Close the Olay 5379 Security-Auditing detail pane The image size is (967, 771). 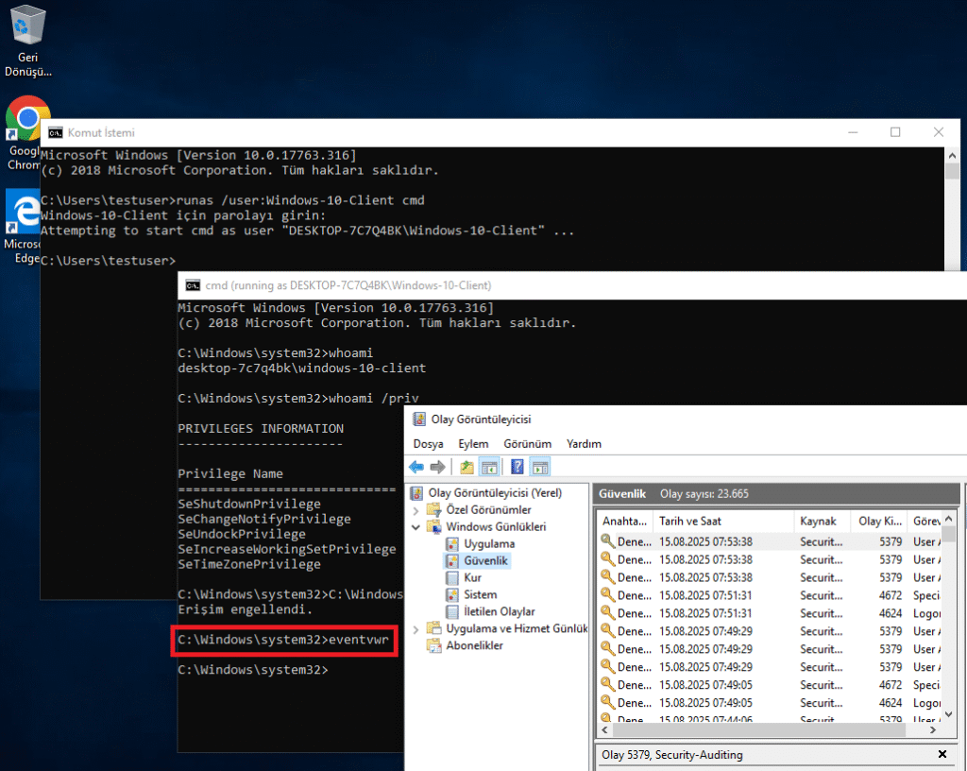(x=942, y=754)
